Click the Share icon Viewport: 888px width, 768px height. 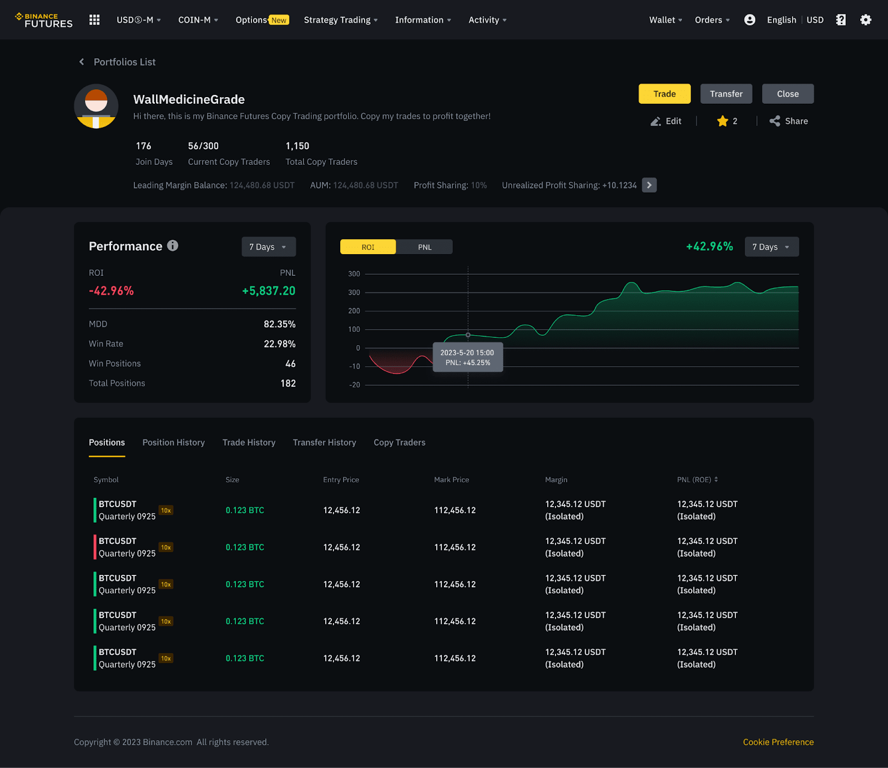pyautogui.click(x=775, y=121)
